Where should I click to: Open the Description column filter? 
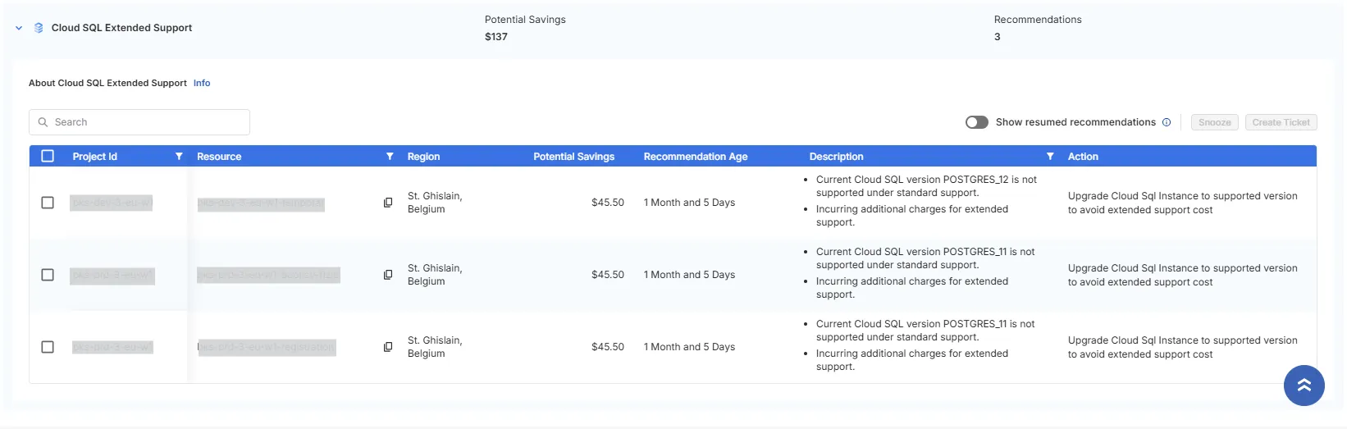click(x=1050, y=156)
